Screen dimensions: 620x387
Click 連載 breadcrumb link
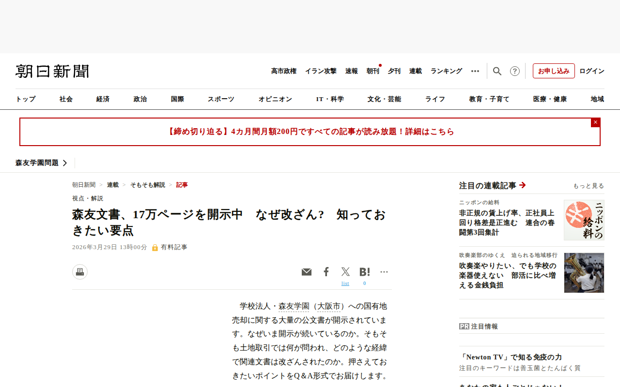click(x=113, y=185)
